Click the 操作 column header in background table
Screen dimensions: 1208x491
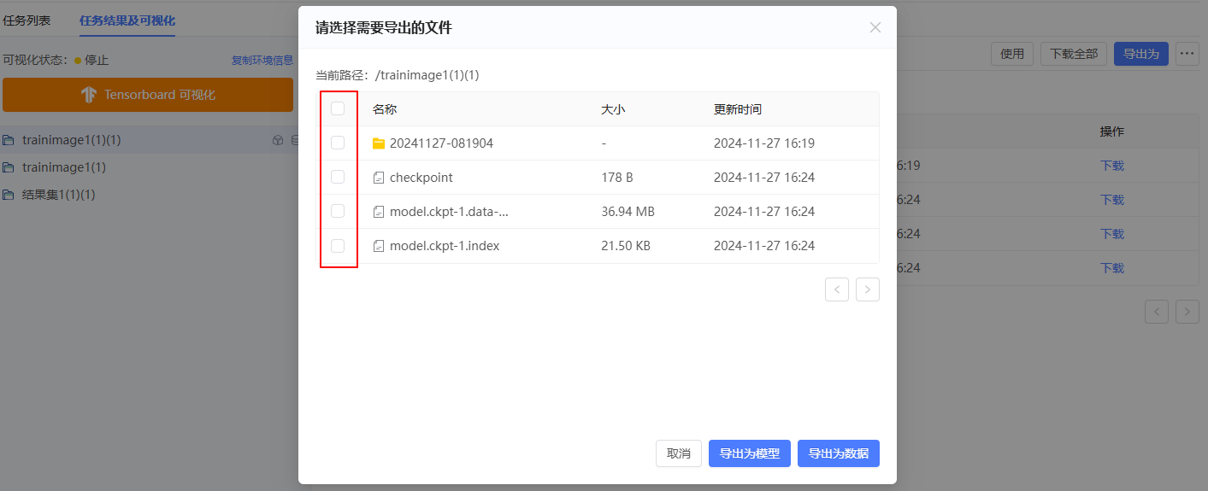[x=1112, y=132]
